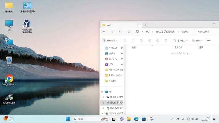Viewport: 219px width, 123px height.
Task: Collapse the PC tree node
Action: (102, 92)
